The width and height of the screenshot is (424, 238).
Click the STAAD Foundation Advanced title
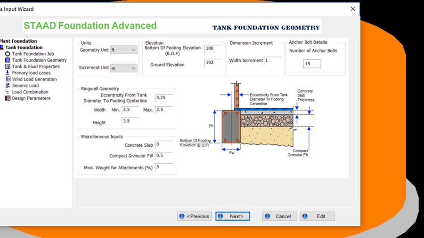point(90,26)
